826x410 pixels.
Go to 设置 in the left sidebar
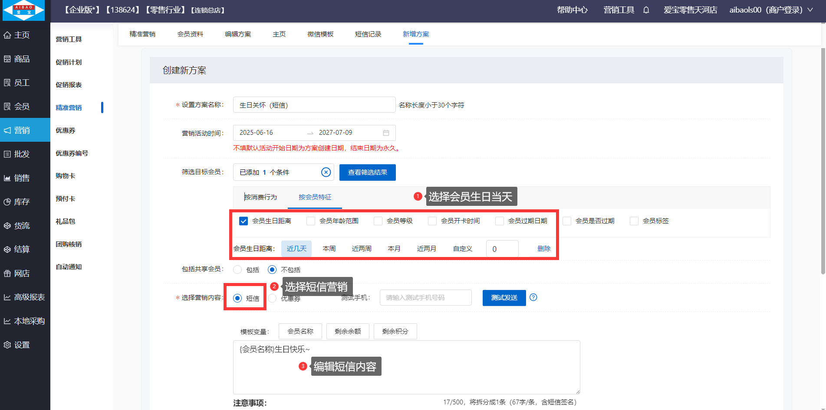point(22,345)
